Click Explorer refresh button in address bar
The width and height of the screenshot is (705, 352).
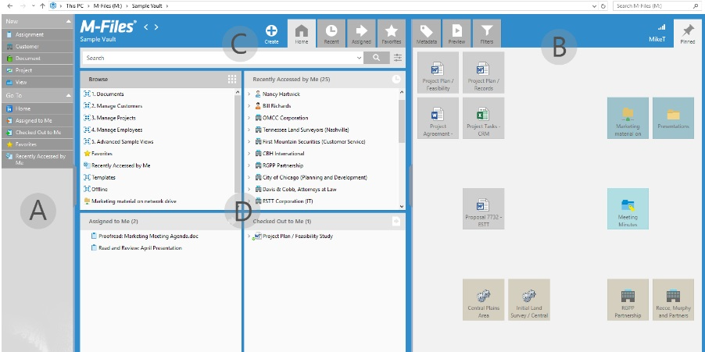coord(603,5)
